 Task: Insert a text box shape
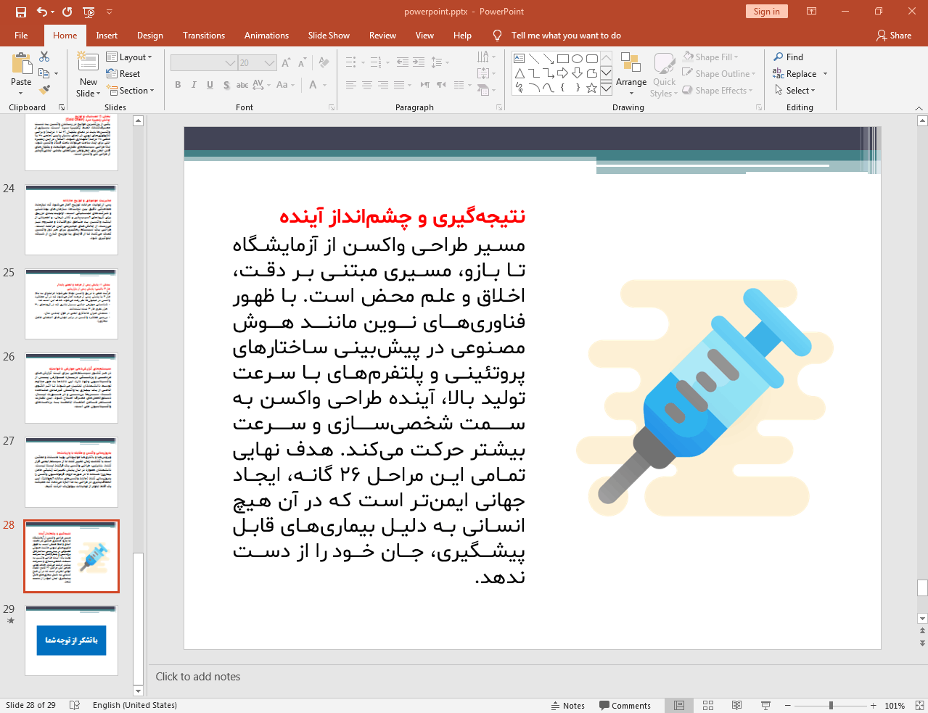(519, 59)
